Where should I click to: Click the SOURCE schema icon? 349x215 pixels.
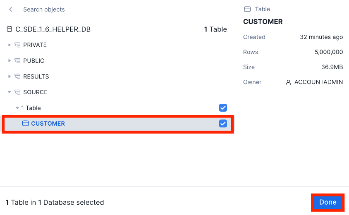coord(17,92)
